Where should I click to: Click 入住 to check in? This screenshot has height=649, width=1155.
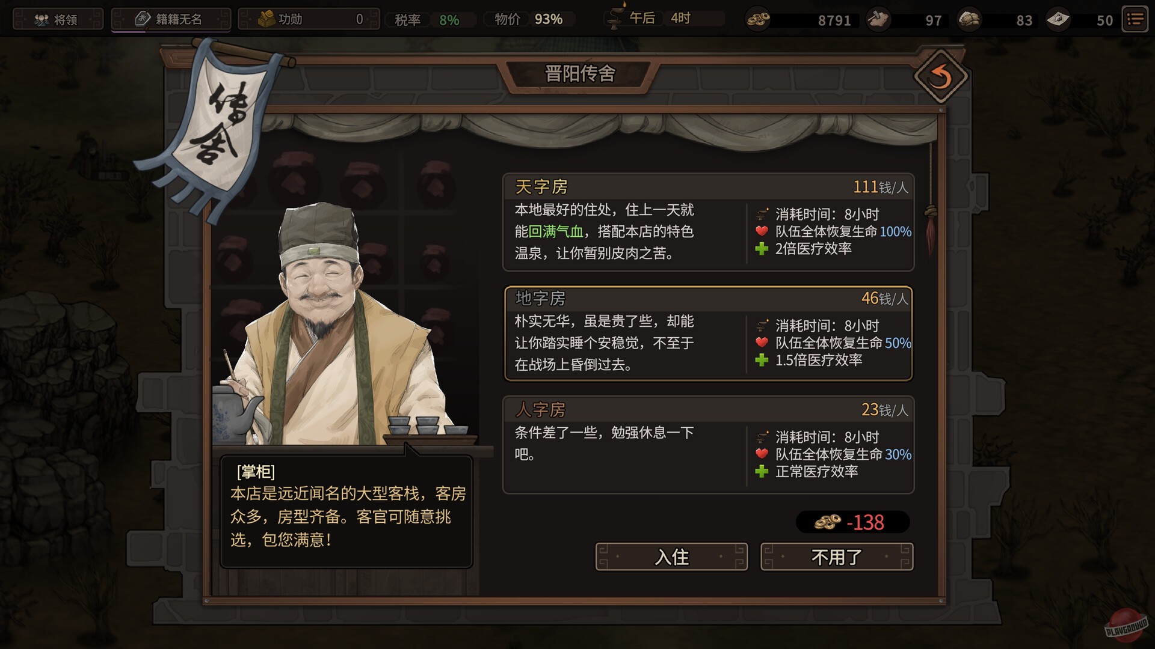pos(671,557)
